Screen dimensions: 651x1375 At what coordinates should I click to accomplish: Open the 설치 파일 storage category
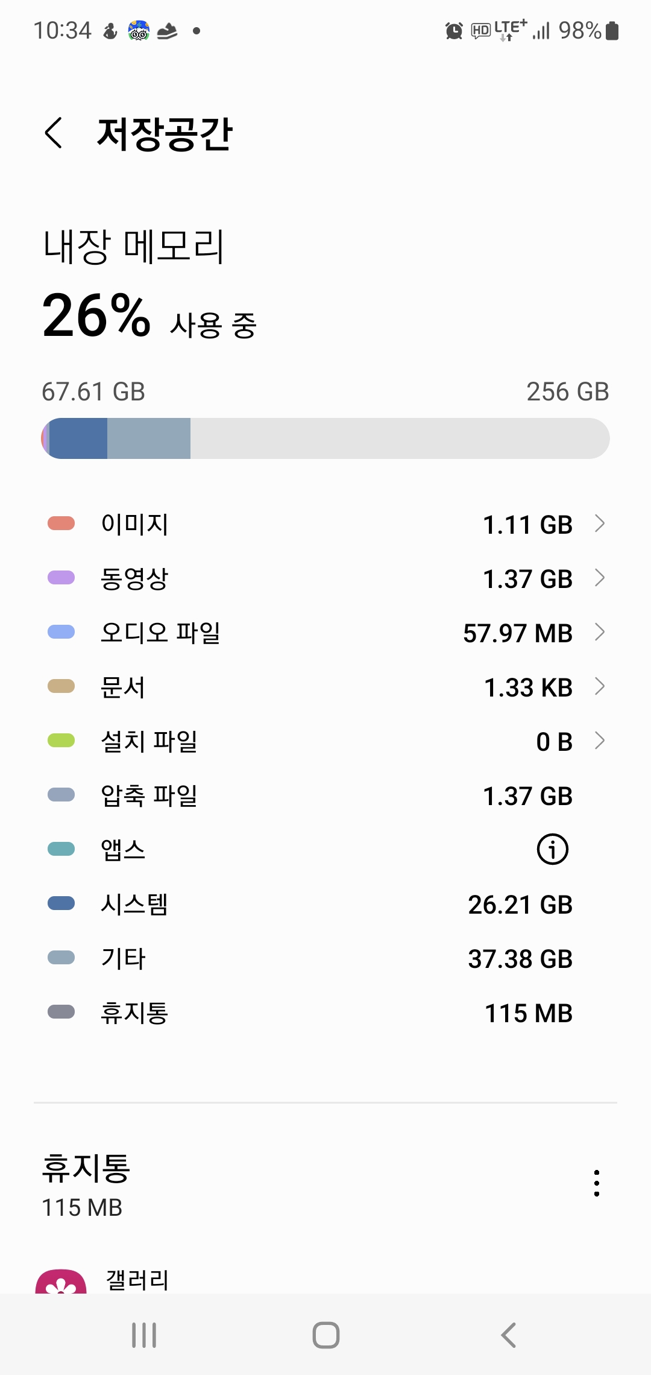[325, 741]
